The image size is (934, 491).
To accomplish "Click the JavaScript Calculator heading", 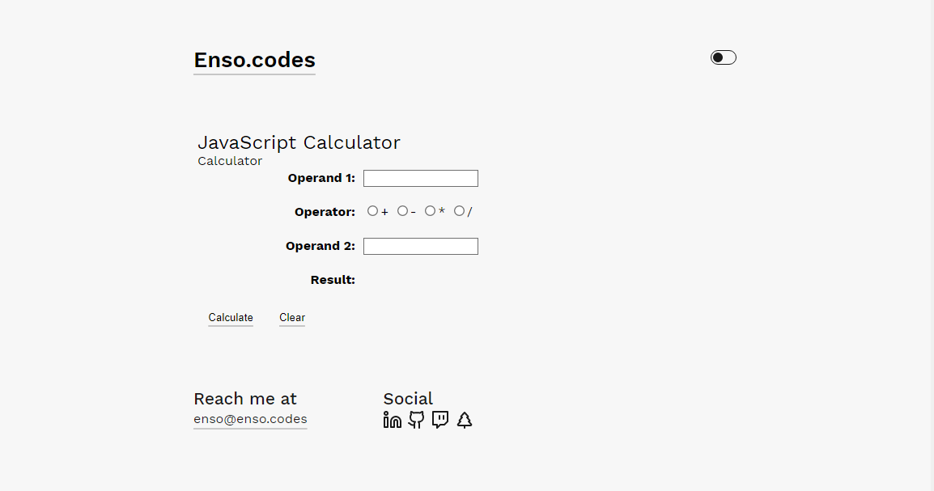I will 299,142.
